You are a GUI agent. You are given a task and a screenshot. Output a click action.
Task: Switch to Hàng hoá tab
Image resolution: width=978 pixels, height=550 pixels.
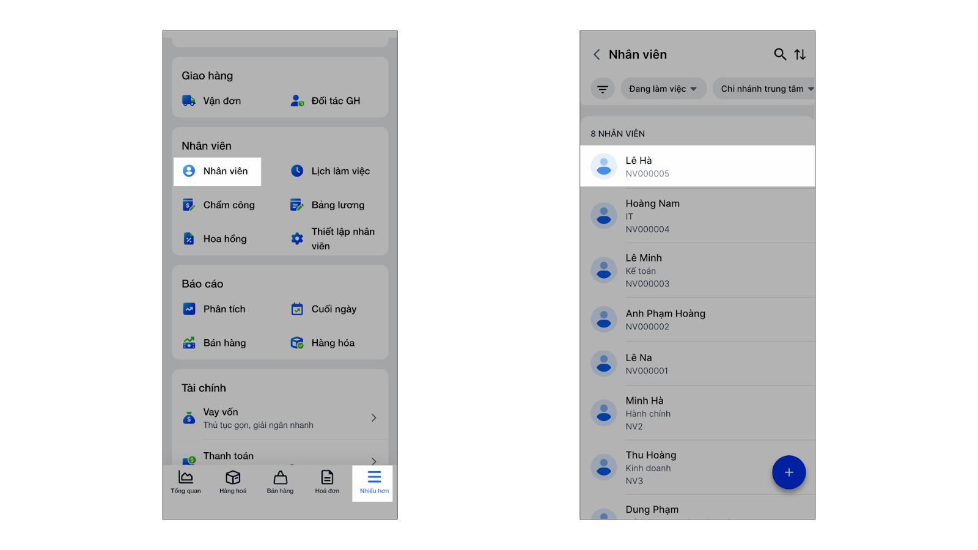tap(233, 482)
